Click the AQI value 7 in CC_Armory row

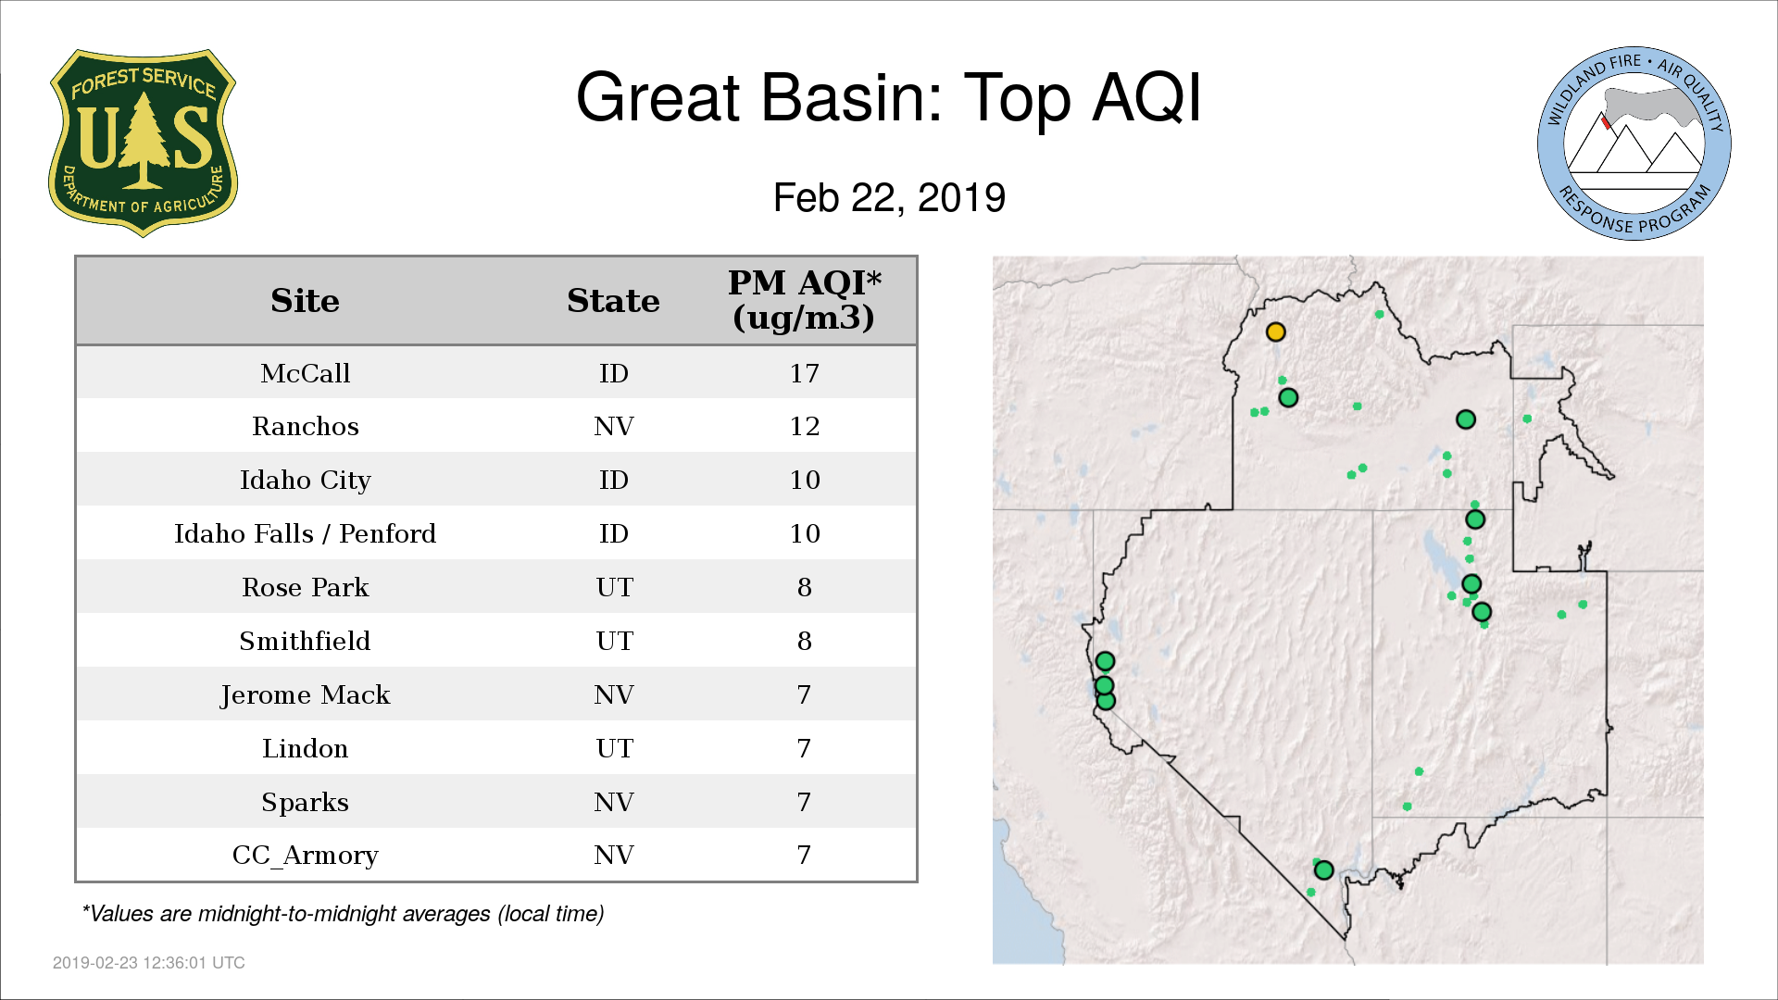[804, 855]
